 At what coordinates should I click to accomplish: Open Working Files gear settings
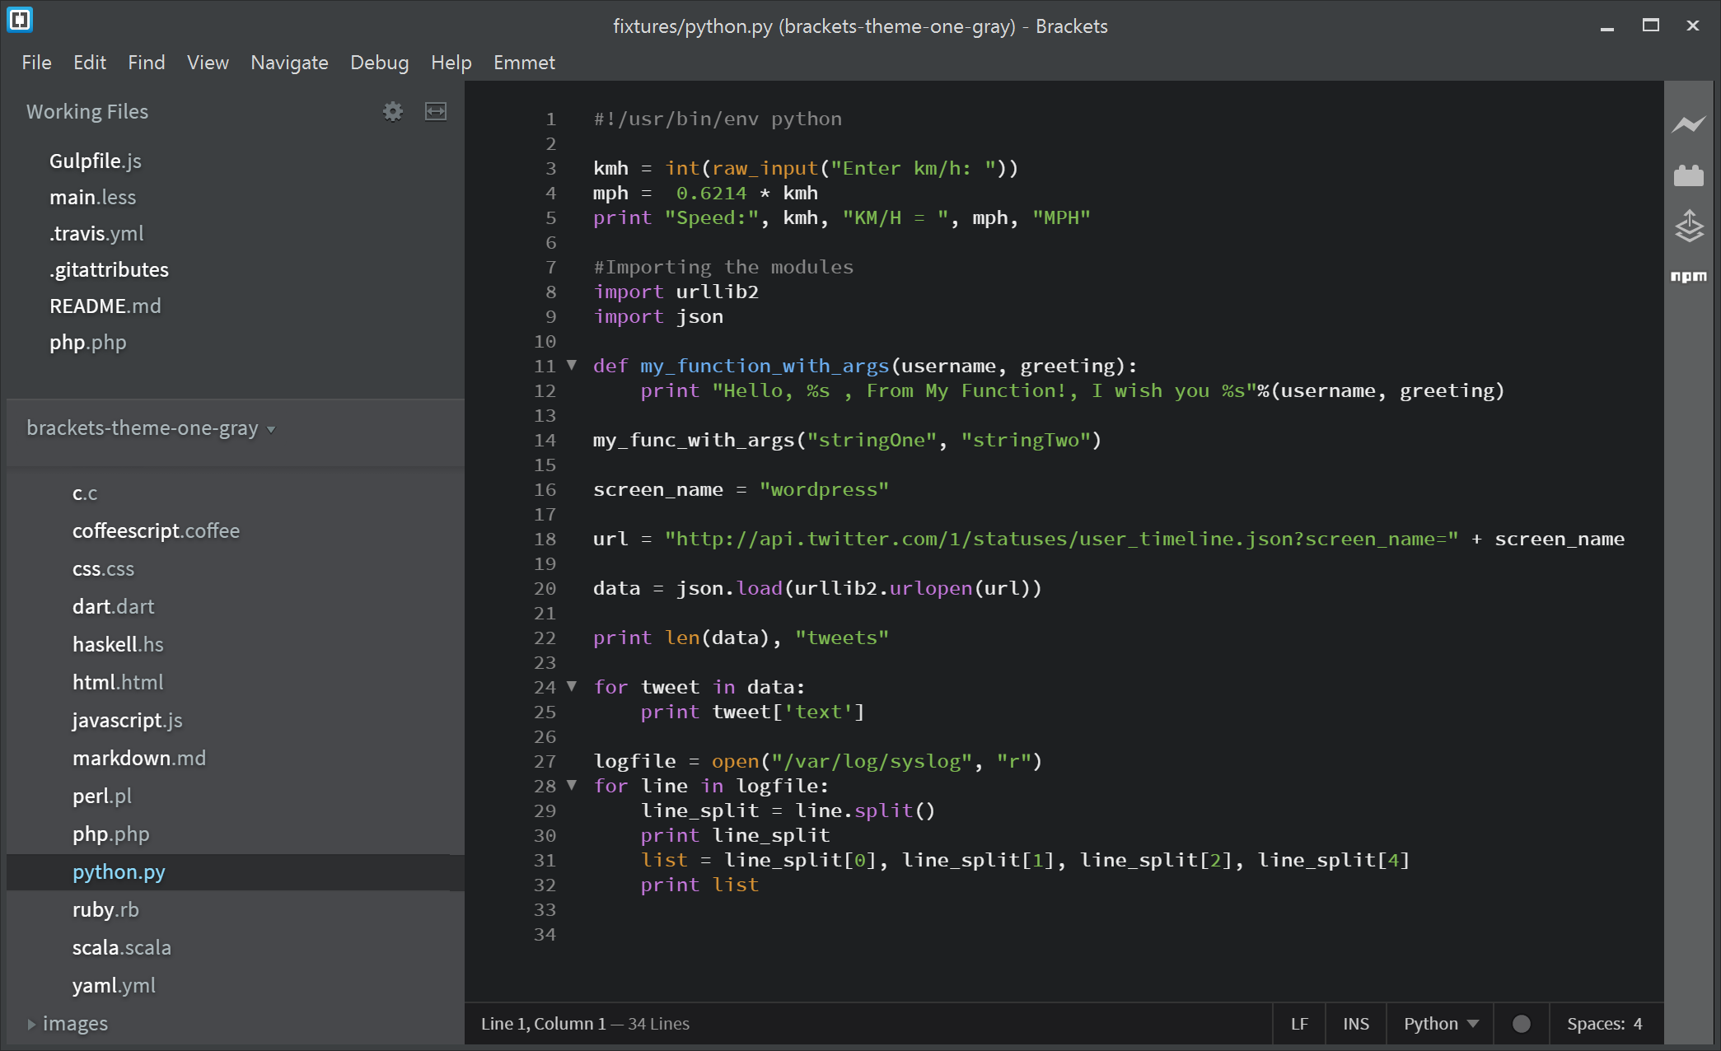pyautogui.click(x=393, y=111)
